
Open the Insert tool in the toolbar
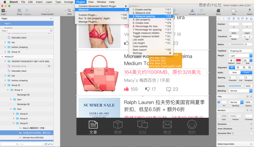click(x=4, y=11)
